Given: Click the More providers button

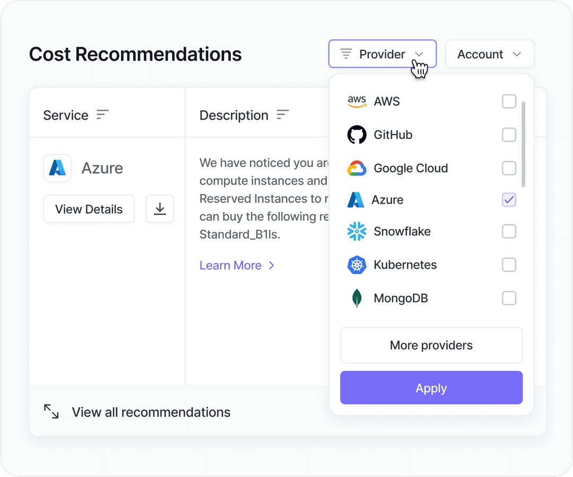Looking at the screenshot, I should click(431, 345).
